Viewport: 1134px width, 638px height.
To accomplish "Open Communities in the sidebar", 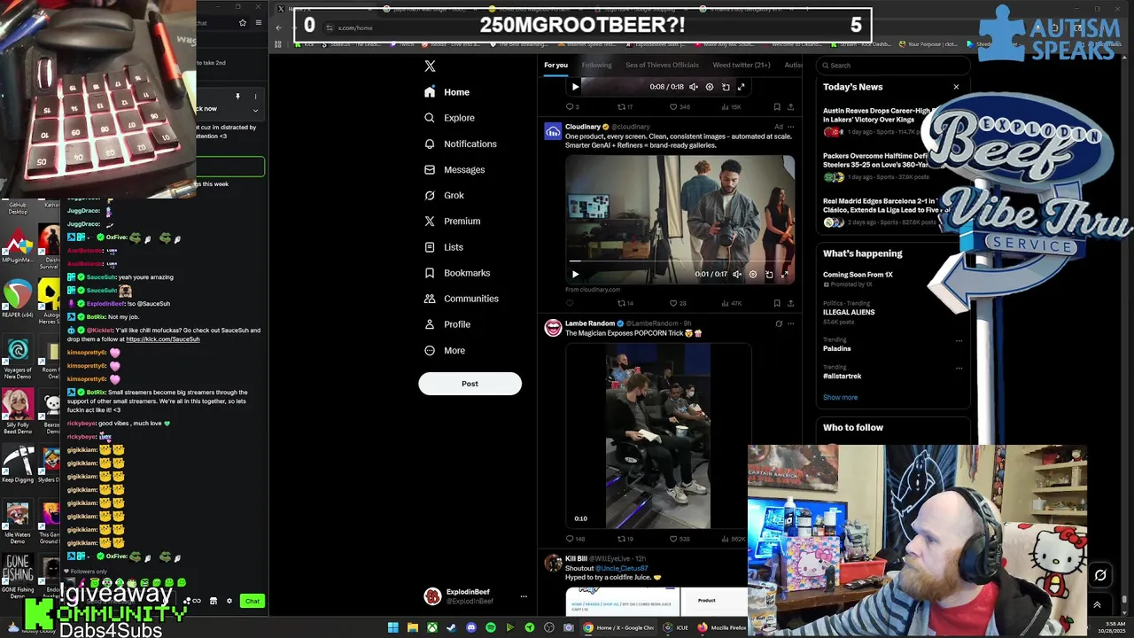I will click(461, 299).
